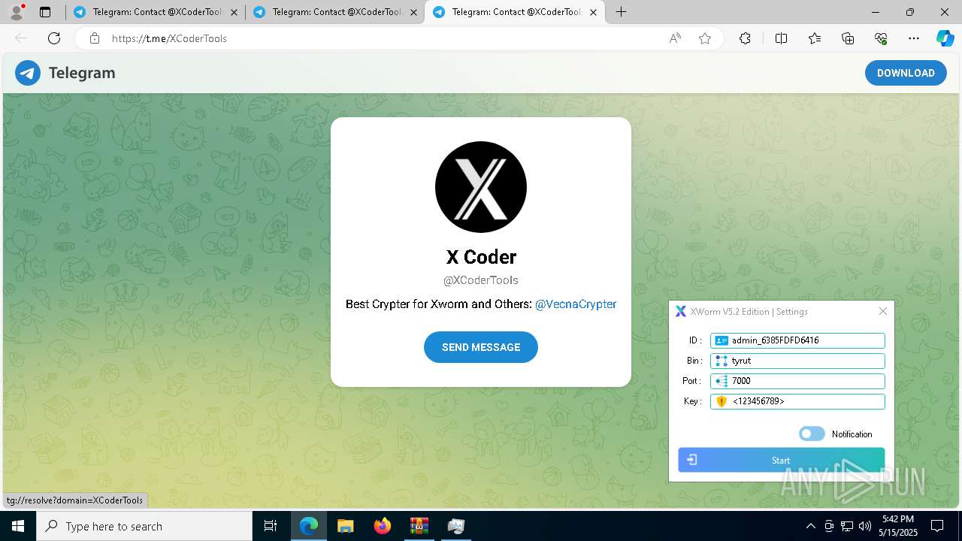
Task: Open the Windows Start menu
Action: (18, 526)
